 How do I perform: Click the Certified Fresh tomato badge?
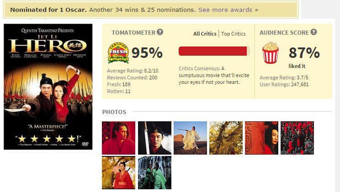pos(118,53)
